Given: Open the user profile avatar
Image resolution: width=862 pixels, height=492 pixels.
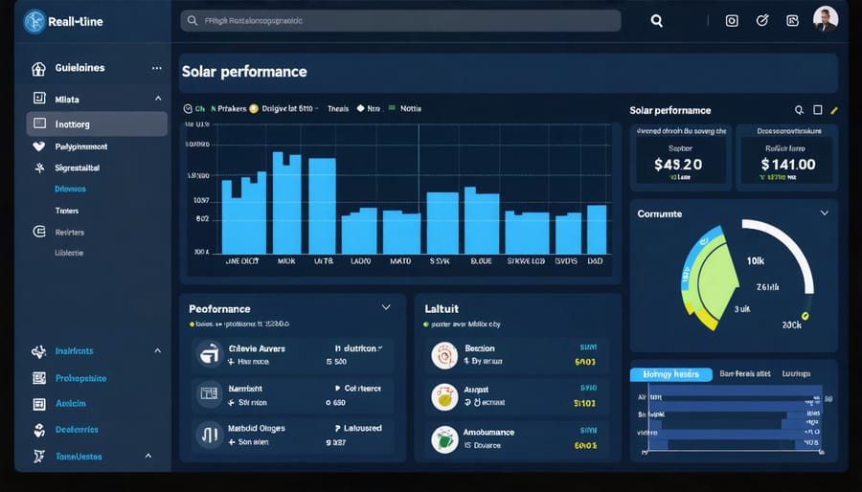Looking at the screenshot, I should point(825,19).
